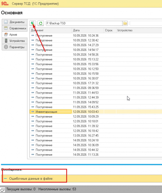Switch to the Справочники tab
This screenshot has height=193, width=162.
click(15, 28)
